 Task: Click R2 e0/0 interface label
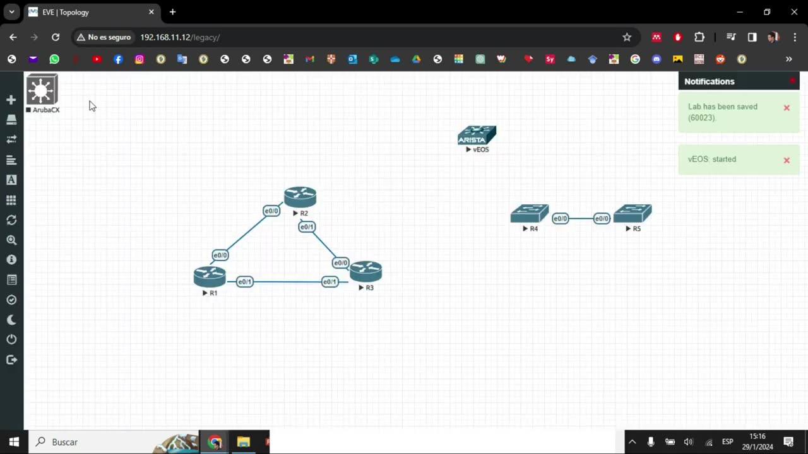click(271, 211)
